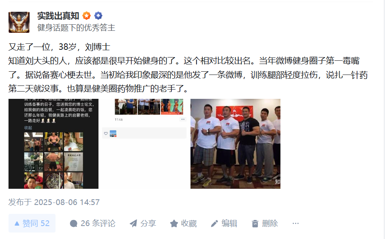Open the middle chat screenshot thumbnail
Viewport: 385px width, 239px height.
144,144
